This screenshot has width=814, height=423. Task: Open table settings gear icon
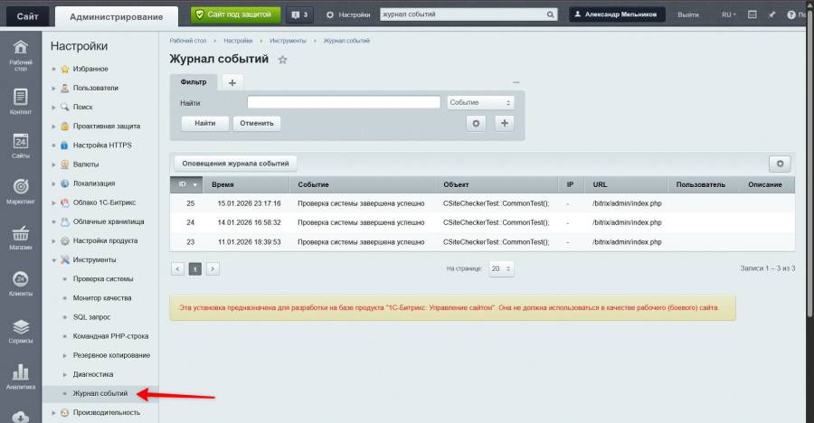click(780, 164)
